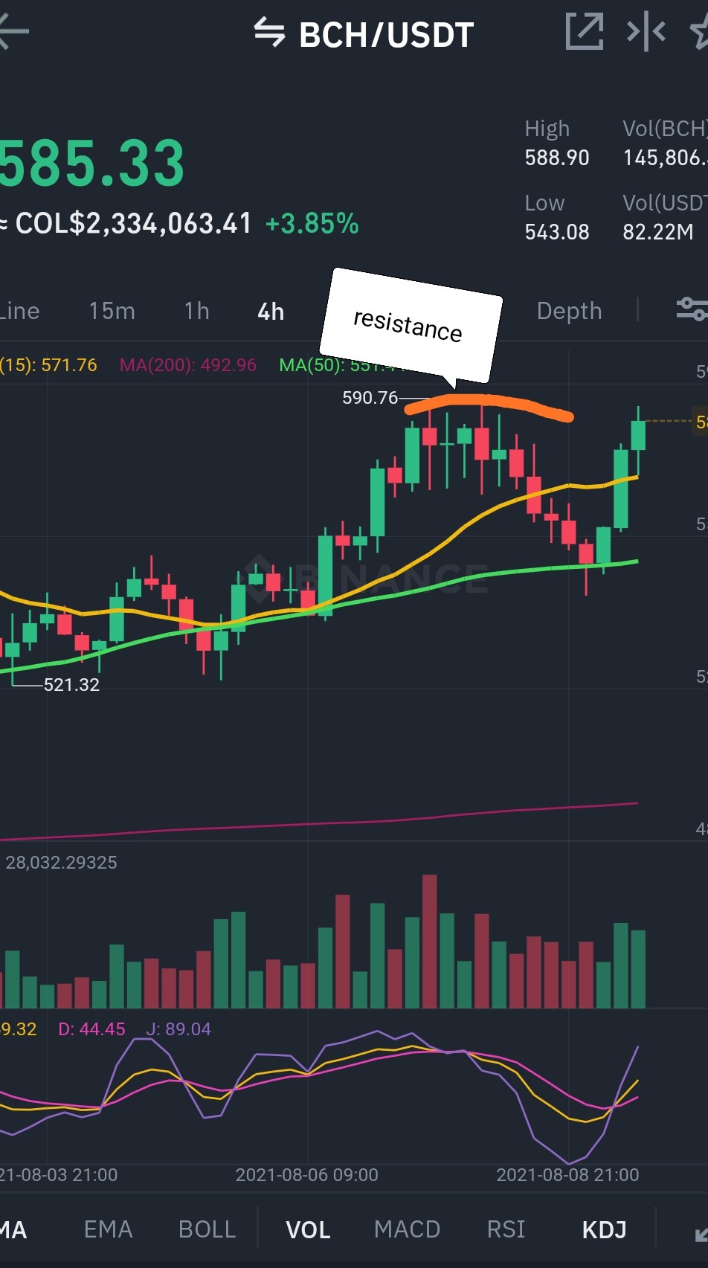Tap the back arrow icon
The height and width of the screenshot is (1268, 708).
[13, 31]
